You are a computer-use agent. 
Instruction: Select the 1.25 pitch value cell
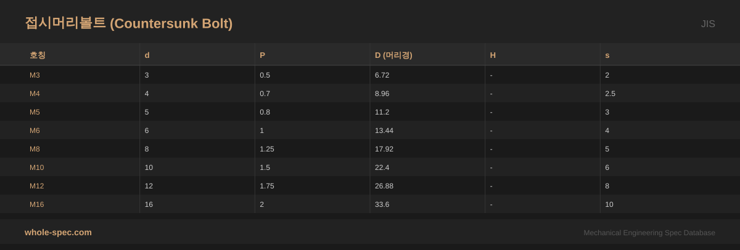point(266,149)
